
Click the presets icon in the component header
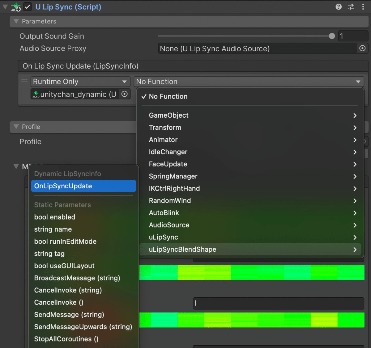click(x=351, y=7)
